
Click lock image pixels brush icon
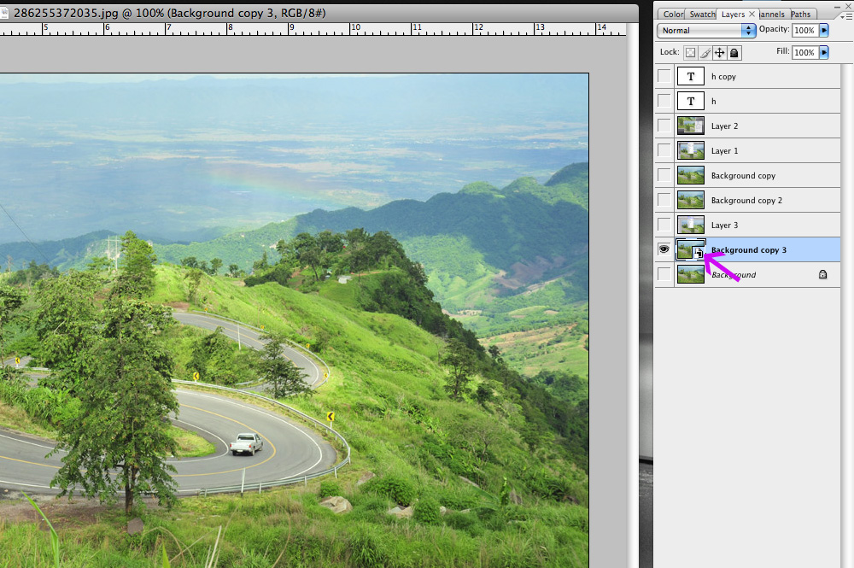(705, 53)
